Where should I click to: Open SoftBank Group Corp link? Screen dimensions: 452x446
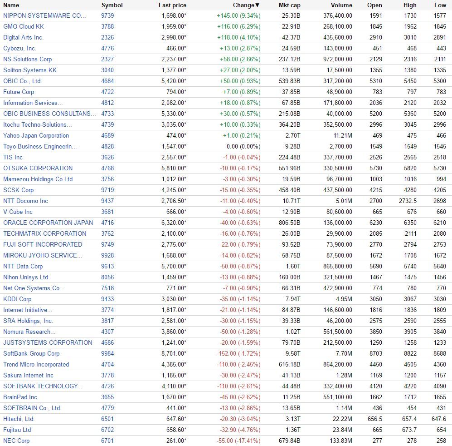31,353
